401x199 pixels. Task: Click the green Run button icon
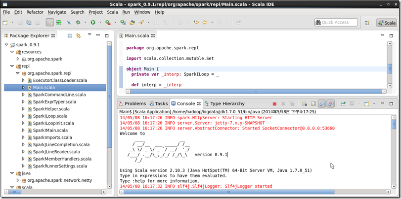click(x=93, y=23)
